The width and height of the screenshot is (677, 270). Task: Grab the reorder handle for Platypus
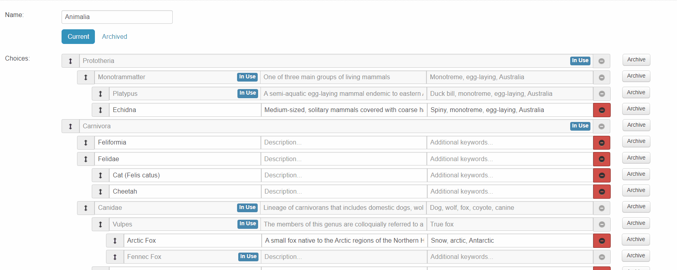[100, 94]
